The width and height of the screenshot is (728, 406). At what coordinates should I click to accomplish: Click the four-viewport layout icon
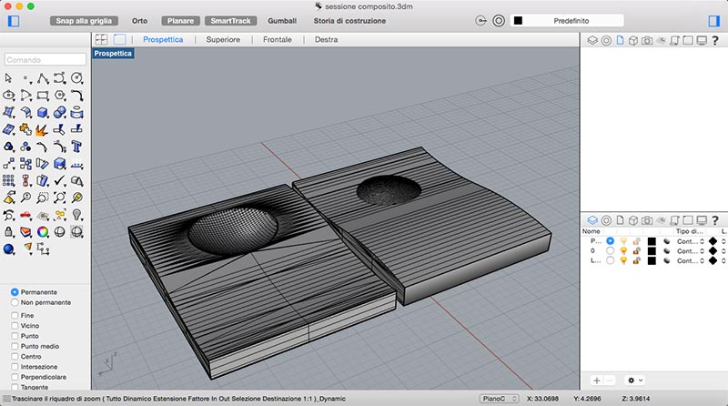(x=101, y=40)
